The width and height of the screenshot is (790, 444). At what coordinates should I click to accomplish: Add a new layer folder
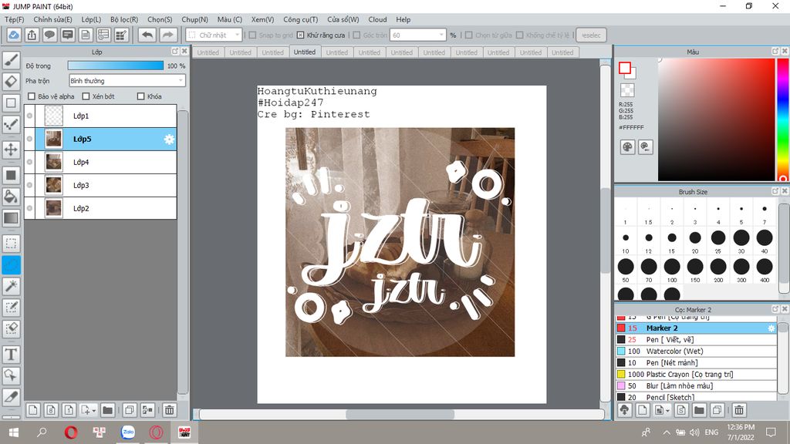click(107, 410)
